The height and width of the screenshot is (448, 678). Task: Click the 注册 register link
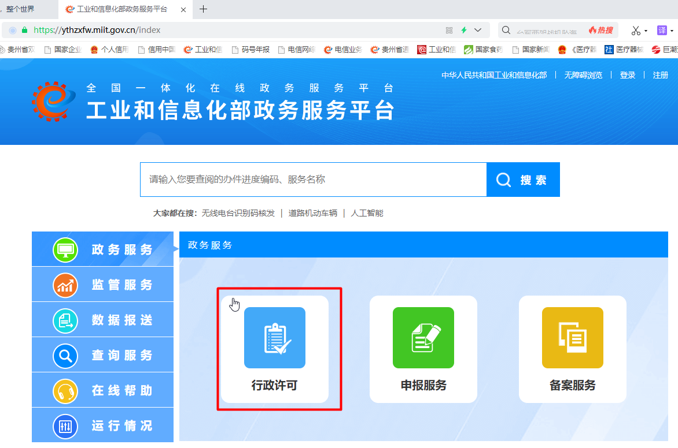[x=661, y=75]
